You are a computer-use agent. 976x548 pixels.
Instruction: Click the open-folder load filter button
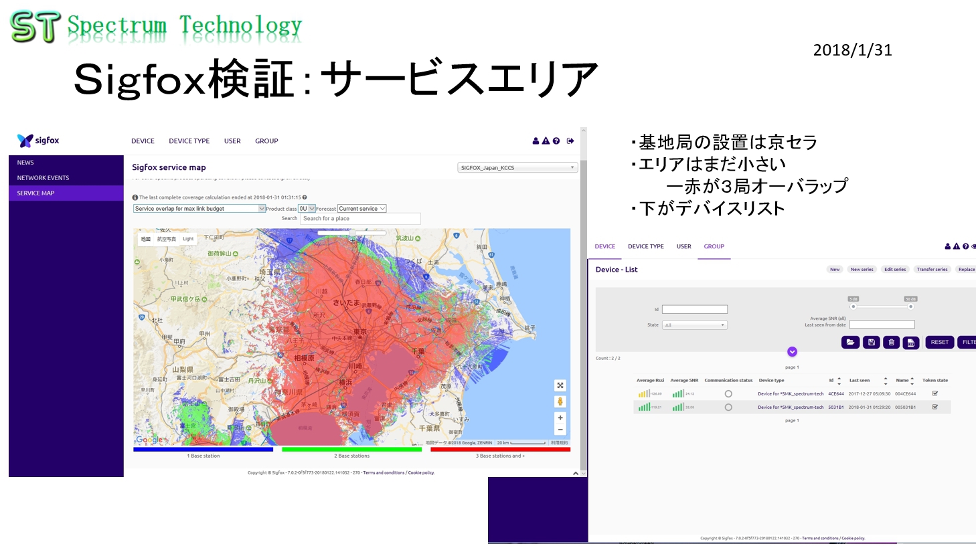(850, 342)
